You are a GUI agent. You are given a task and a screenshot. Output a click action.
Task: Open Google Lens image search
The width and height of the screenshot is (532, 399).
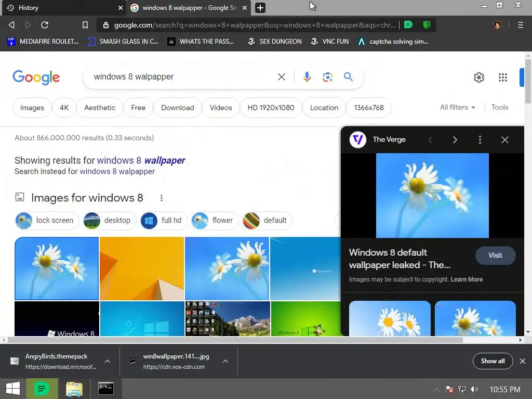(327, 77)
